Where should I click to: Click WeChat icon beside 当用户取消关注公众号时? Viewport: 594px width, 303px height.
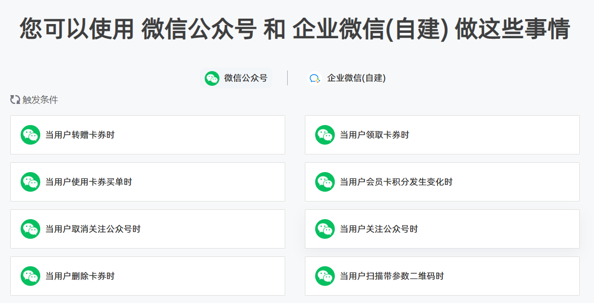coord(30,229)
